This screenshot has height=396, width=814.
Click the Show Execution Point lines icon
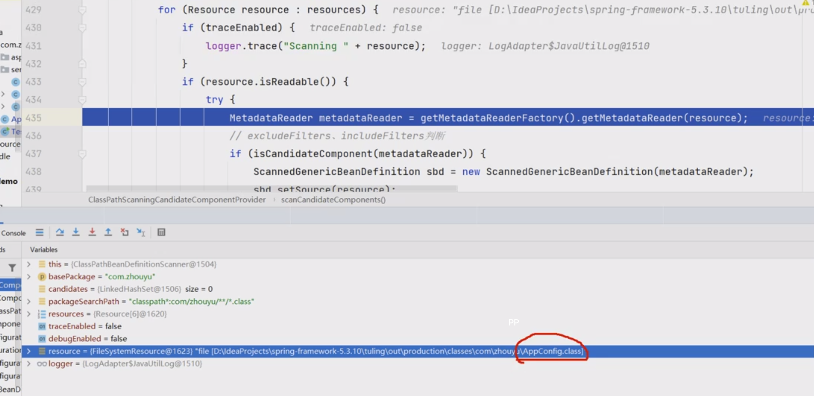tap(39, 232)
